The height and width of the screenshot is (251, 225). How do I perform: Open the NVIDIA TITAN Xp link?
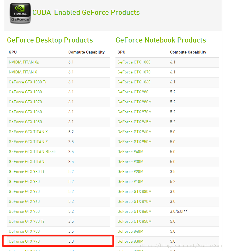coord(24,62)
